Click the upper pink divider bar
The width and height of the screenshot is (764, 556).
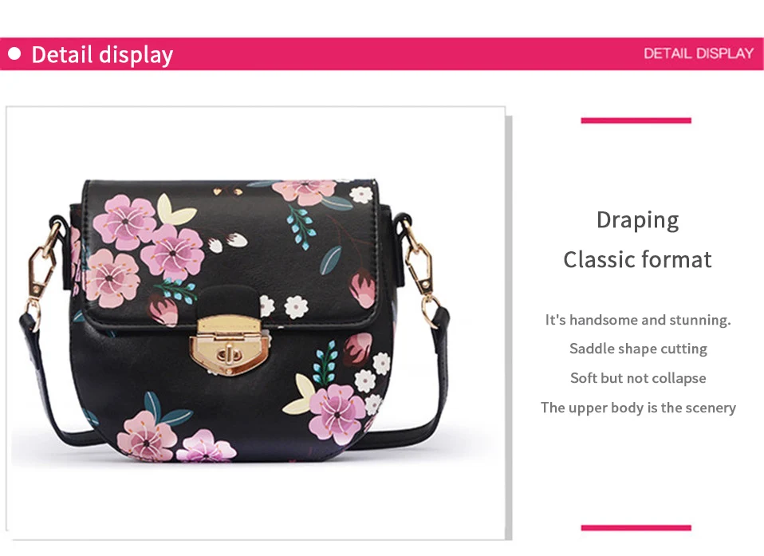[636, 120]
